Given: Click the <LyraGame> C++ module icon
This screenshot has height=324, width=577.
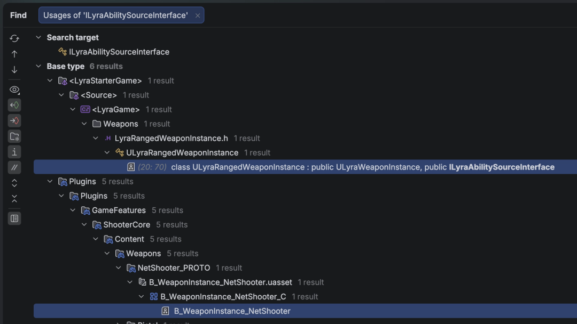Looking at the screenshot, I should 85,109.
